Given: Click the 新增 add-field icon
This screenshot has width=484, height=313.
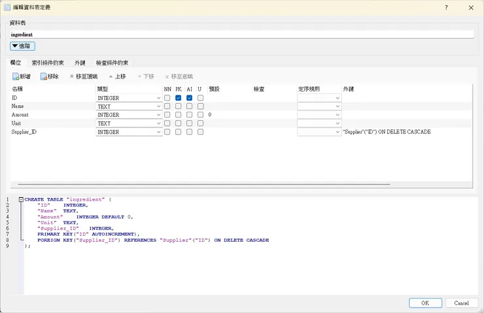Looking at the screenshot, I should pyautogui.click(x=22, y=76).
